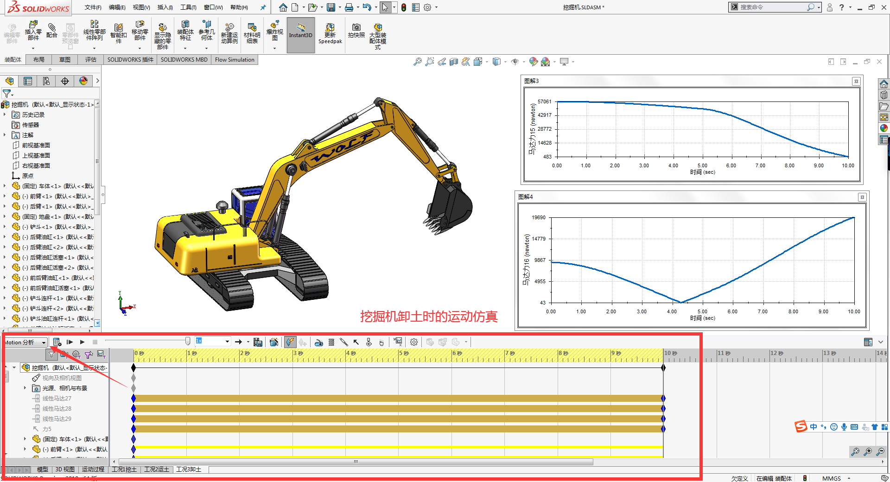Click the Calculate motion study icon

(57, 342)
